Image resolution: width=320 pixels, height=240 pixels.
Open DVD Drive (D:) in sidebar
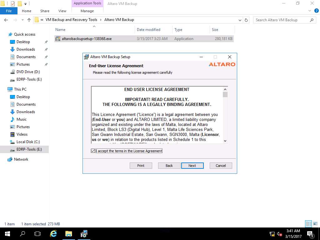tap(28, 72)
